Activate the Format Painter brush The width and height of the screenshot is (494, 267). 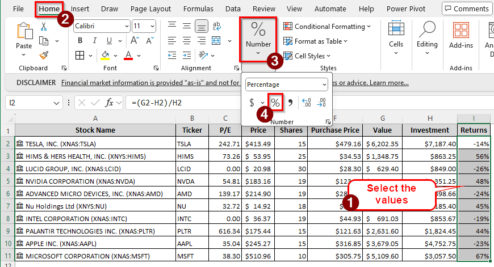pyautogui.click(x=44, y=56)
